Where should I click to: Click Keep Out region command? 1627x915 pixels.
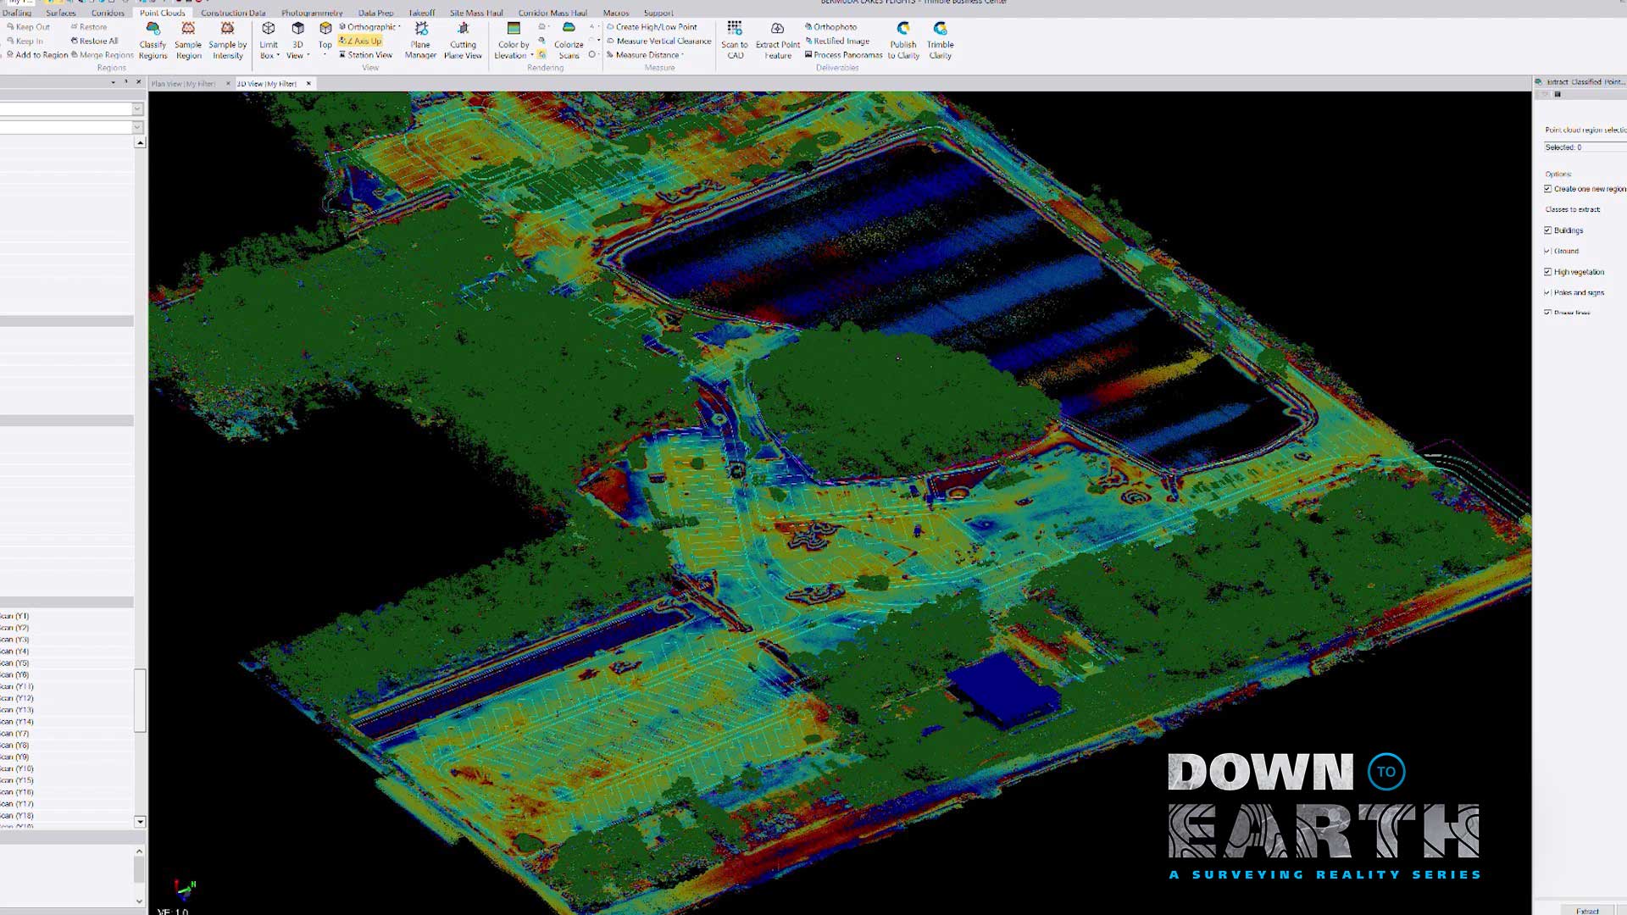click(x=28, y=27)
